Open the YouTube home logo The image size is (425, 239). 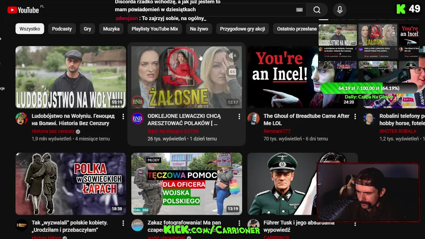coord(23,10)
